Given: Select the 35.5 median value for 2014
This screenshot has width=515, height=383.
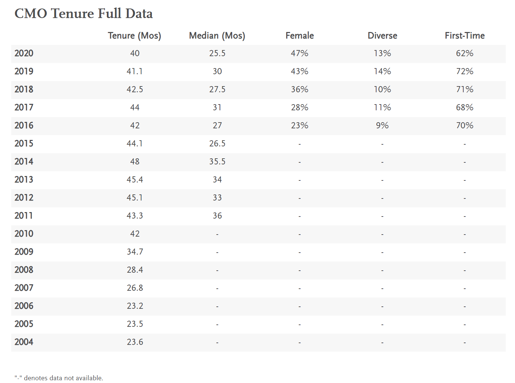Looking at the screenshot, I should click(217, 162).
